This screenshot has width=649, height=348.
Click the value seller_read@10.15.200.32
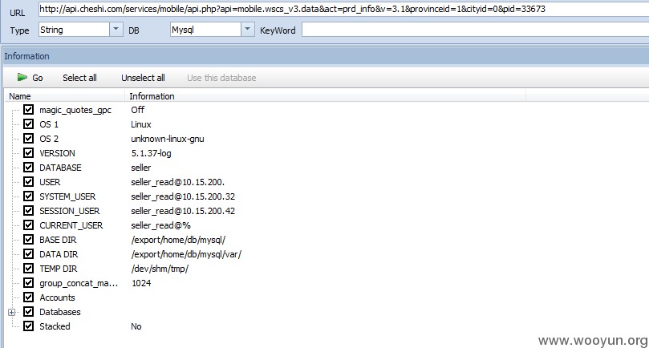coord(183,196)
